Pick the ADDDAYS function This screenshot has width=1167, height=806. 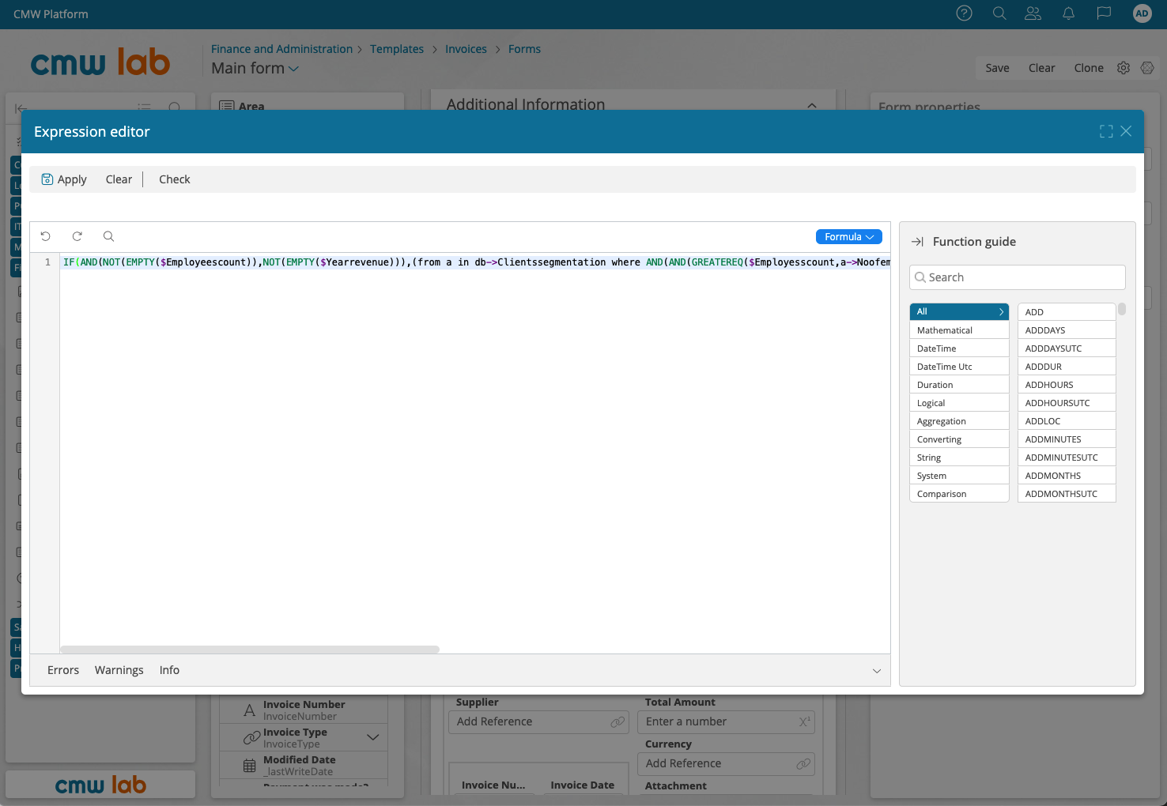pos(1067,330)
